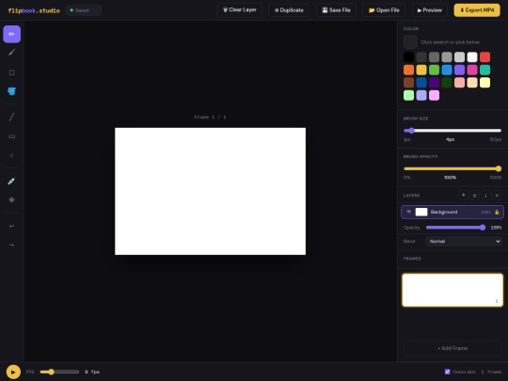Pick the bright blue color swatch

click(447, 70)
